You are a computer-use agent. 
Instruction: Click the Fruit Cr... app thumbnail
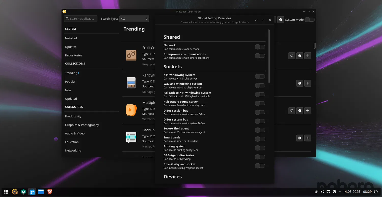(x=131, y=55)
